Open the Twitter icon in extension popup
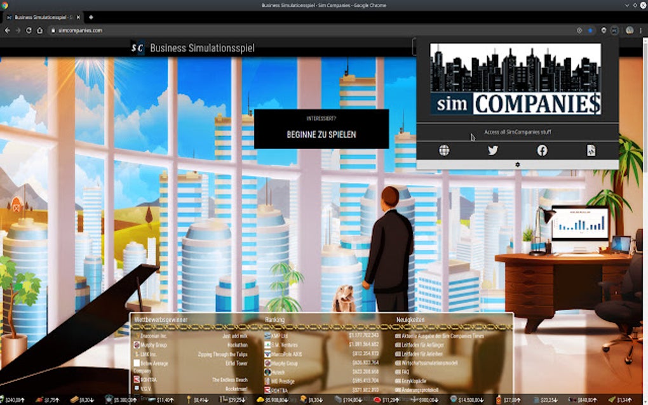This screenshot has width=648, height=405. pos(492,150)
